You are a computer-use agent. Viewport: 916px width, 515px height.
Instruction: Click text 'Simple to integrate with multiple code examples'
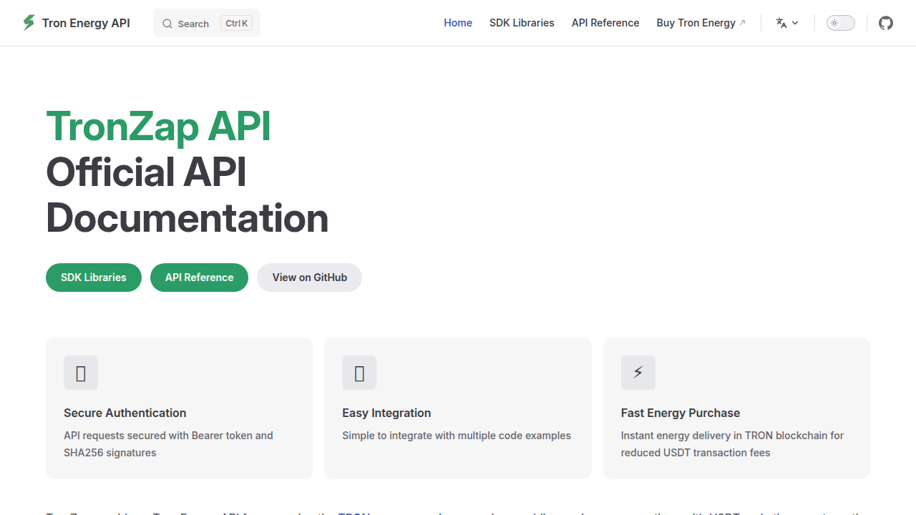click(457, 436)
